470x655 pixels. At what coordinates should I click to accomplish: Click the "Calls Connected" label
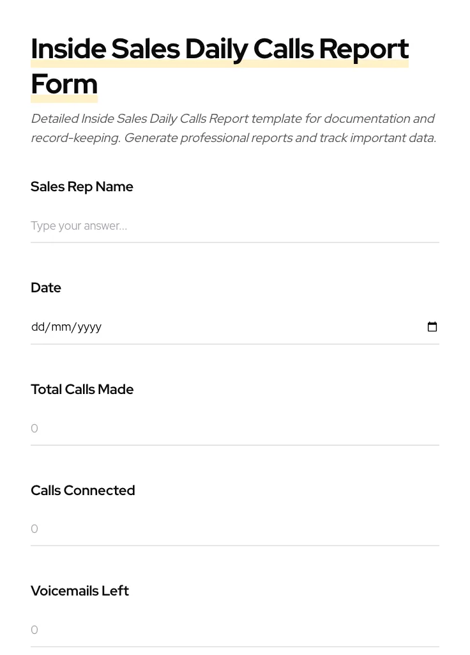click(82, 491)
